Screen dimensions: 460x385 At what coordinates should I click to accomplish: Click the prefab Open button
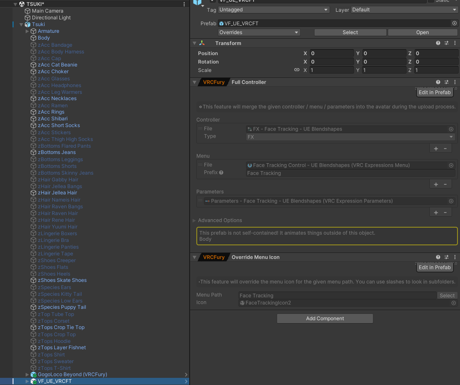tap(423, 32)
